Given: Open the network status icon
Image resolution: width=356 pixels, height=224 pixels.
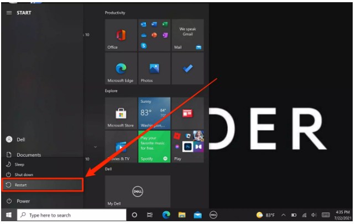Looking at the screenshot, I should tap(304, 215).
